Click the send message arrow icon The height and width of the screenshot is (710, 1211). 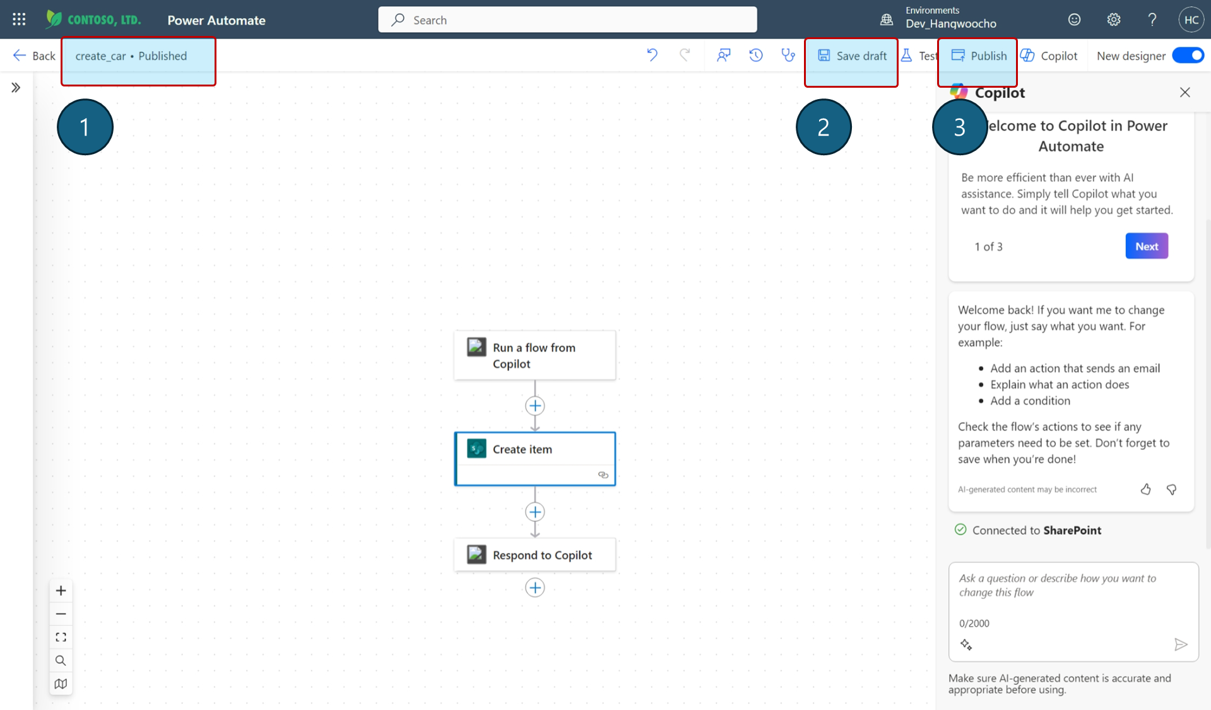click(x=1181, y=644)
